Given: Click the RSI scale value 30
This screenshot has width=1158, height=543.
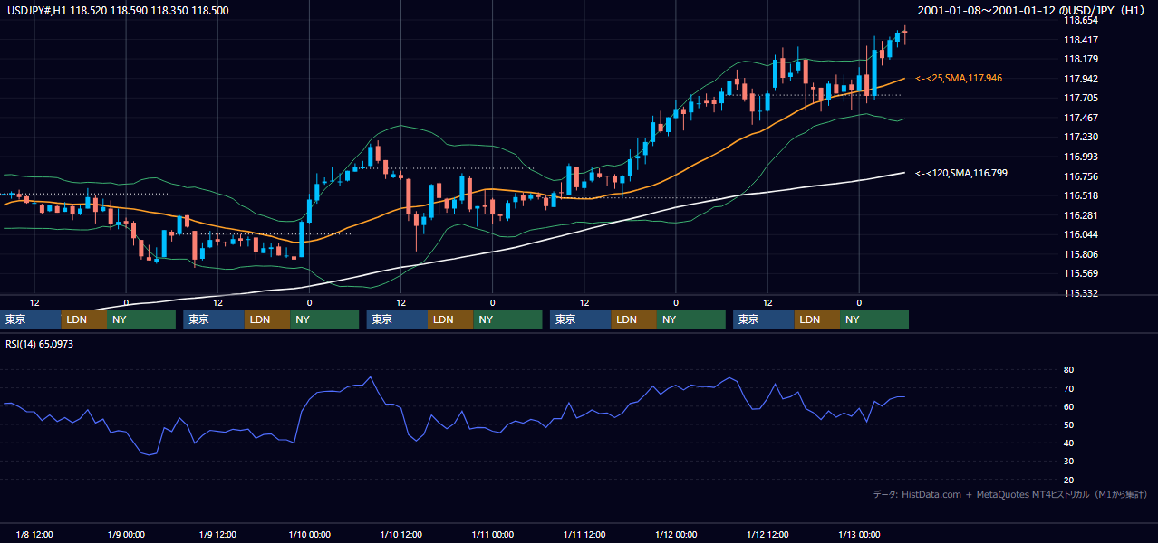Looking at the screenshot, I should tap(1068, 462).
